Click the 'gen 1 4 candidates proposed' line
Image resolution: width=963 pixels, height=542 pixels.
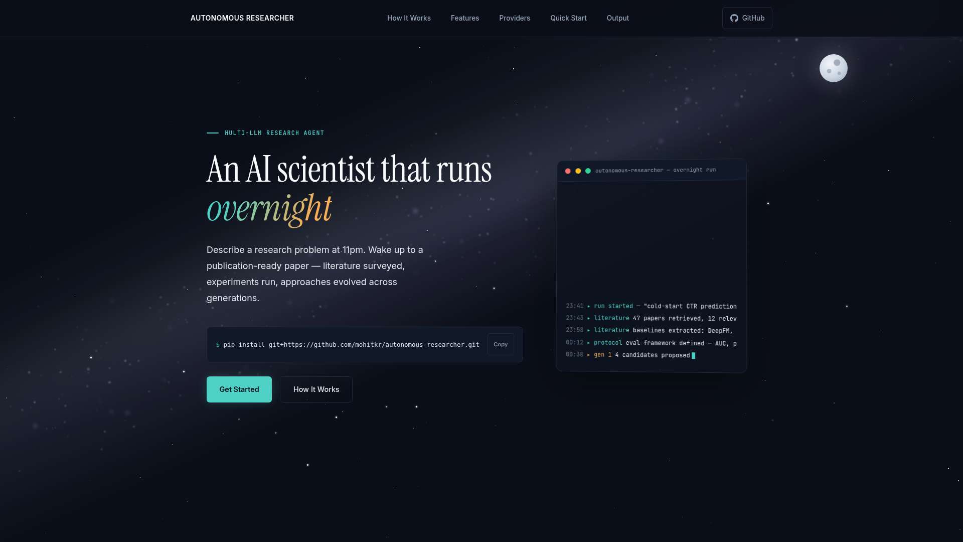pyautogui.click(x=630, y=355)
